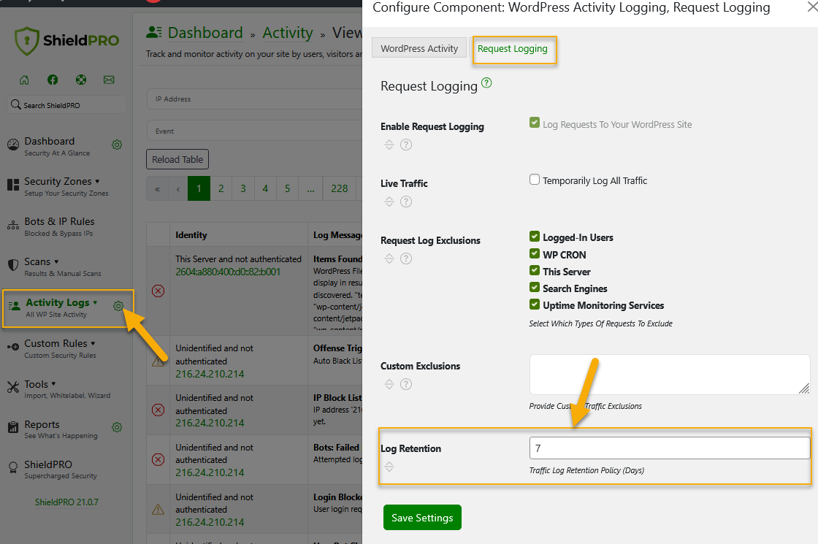Click the envelope email icon in sidebar
The width and height of the screenshot is (818, 544).
click(109, 80)
